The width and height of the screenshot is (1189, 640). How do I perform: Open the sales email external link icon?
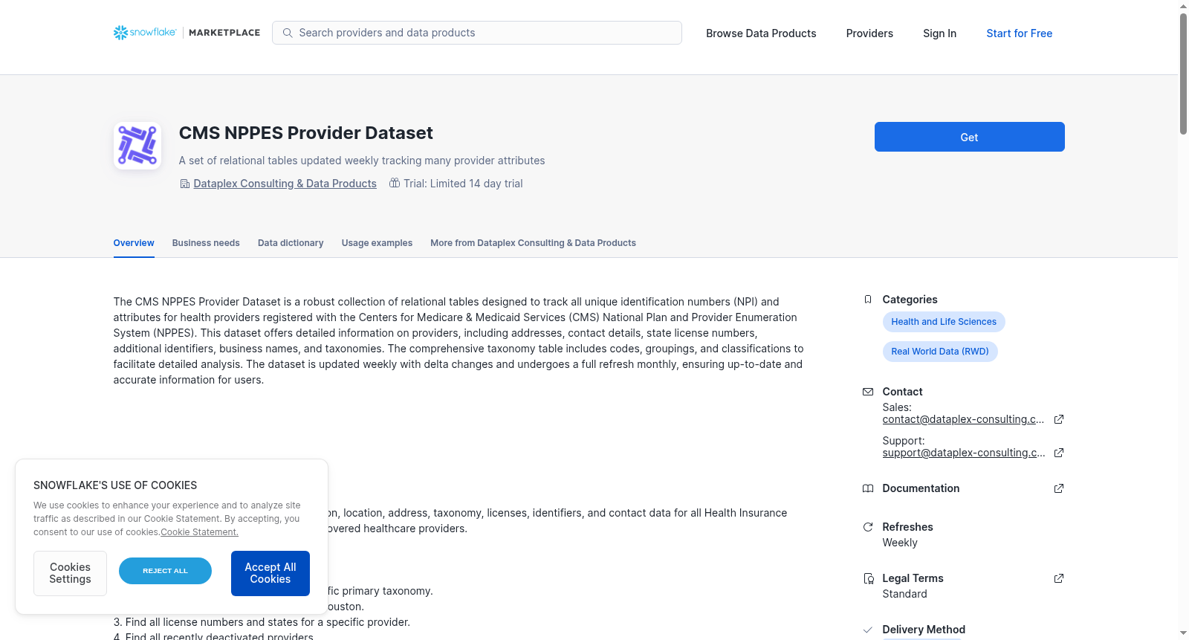click(1059, 419)
